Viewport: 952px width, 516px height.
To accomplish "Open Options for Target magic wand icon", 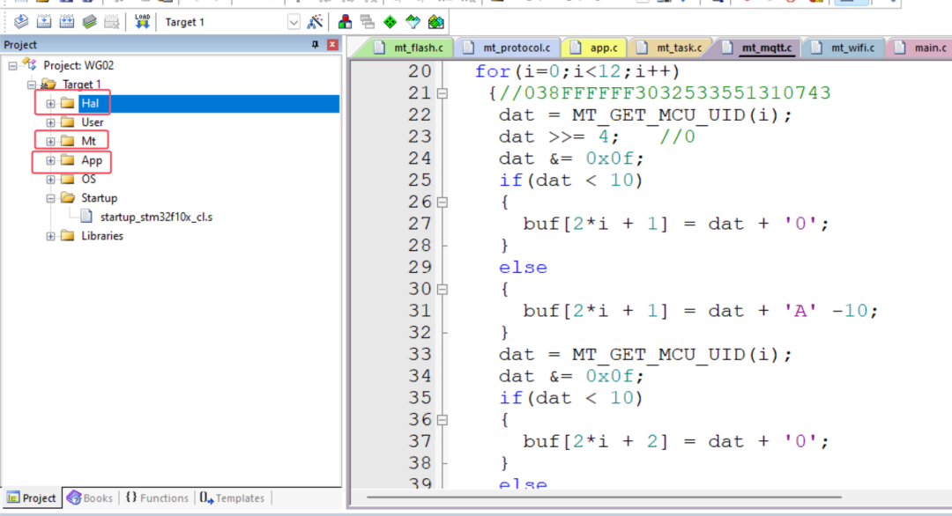I will click(315, 22).
